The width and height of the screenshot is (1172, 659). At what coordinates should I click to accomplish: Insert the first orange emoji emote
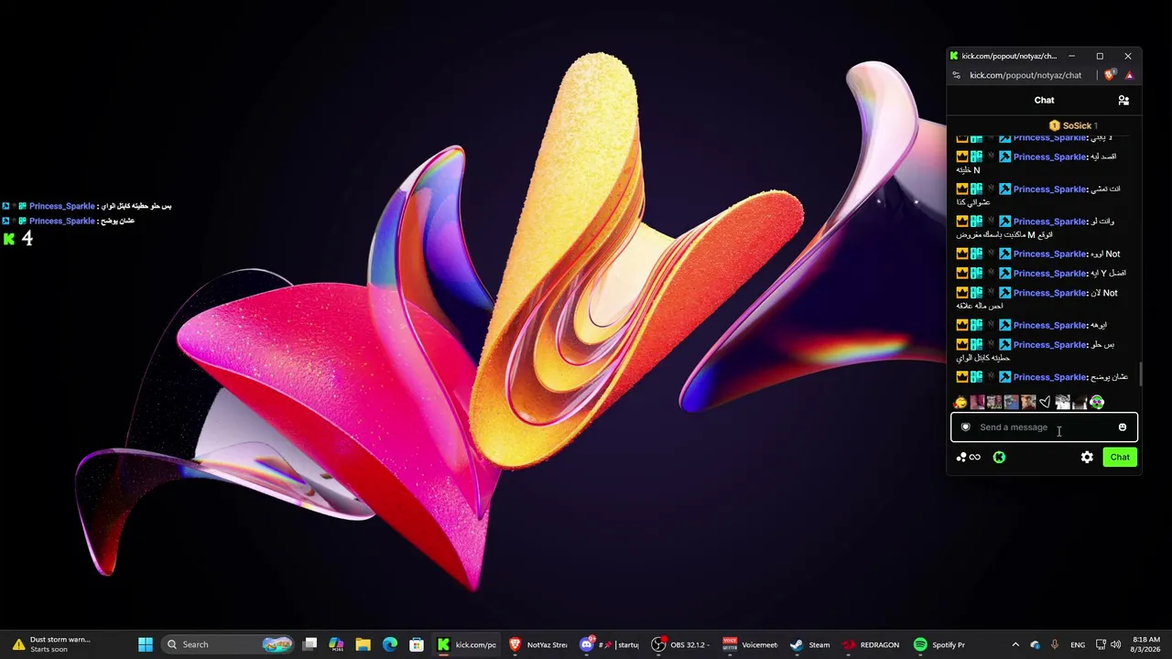click(960, 402)
